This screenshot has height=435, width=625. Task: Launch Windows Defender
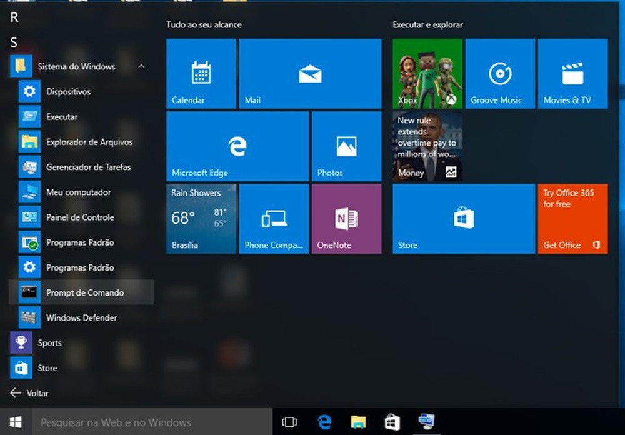(x=82, y=317)
